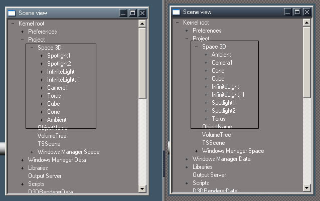This screenshot has height=201, width=320.
Task: Expand Camera1 in right Scene view
Action: click(x=206, y=63)
